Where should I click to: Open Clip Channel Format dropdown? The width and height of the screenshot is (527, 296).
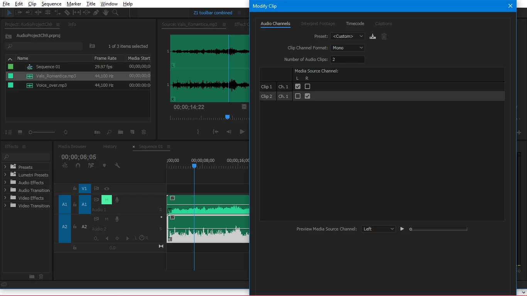pyautogui.click(x=348, y=48)
